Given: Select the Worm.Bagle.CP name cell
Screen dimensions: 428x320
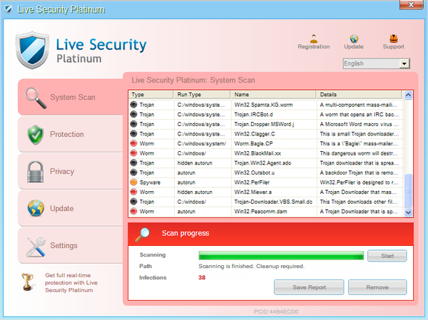Looking at the screenshot, I should (x=274, y=143).
